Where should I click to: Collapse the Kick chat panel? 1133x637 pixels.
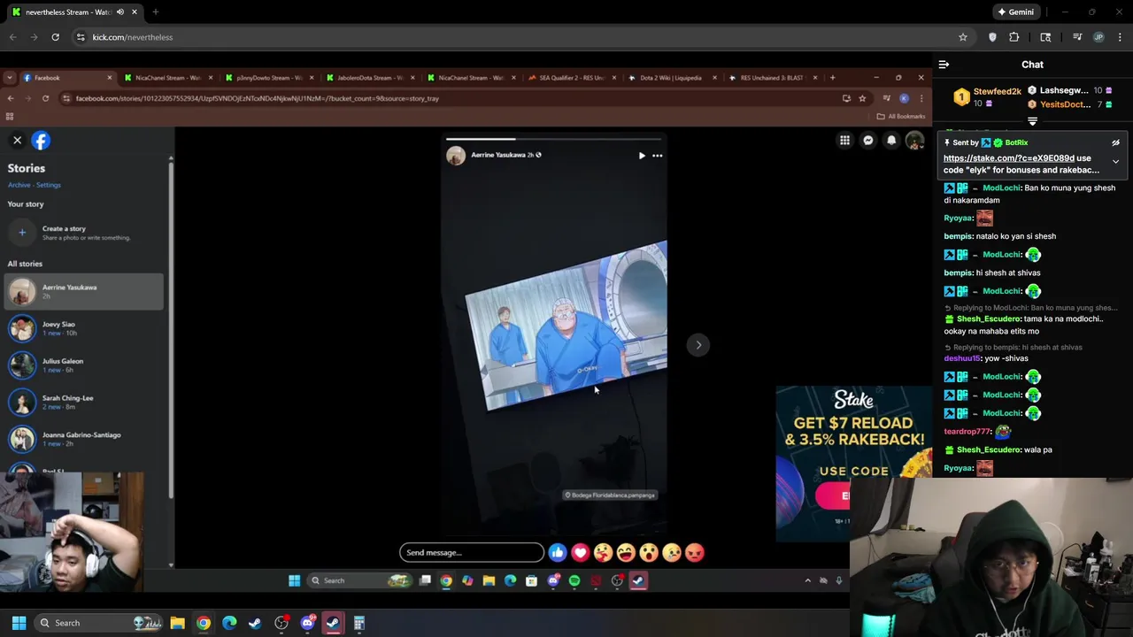[x=944, y=65]
